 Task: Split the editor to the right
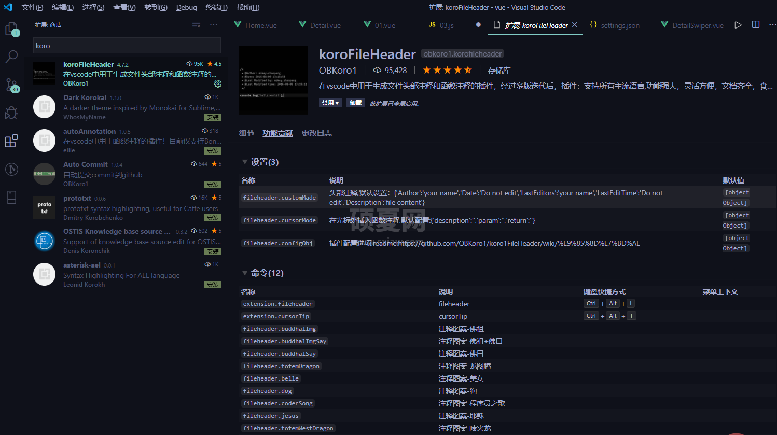coord(756,25)
